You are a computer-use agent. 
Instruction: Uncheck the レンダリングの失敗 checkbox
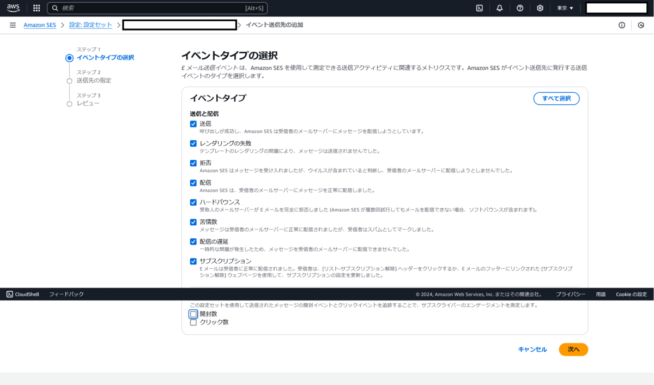(193, 143)
